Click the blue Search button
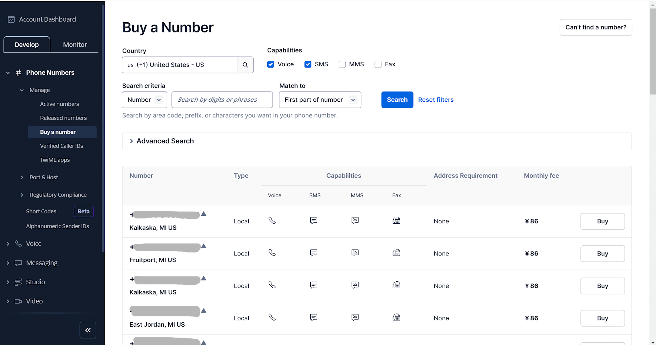The width and height of the screenshot is (656, 345). click(397, 100)
